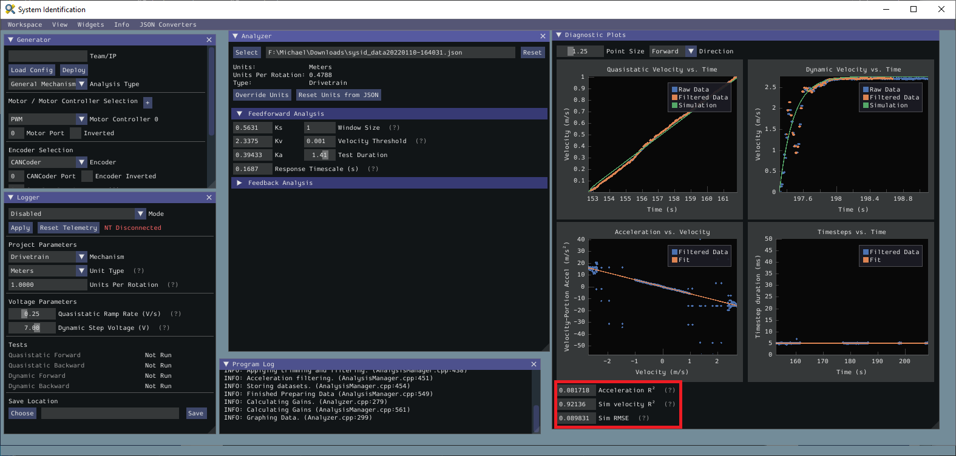
Task: Toggle the motor Inverted checkbox
Action: pos(75,133)
